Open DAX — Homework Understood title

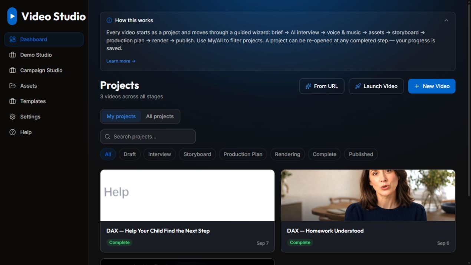(x=325, y=231)
